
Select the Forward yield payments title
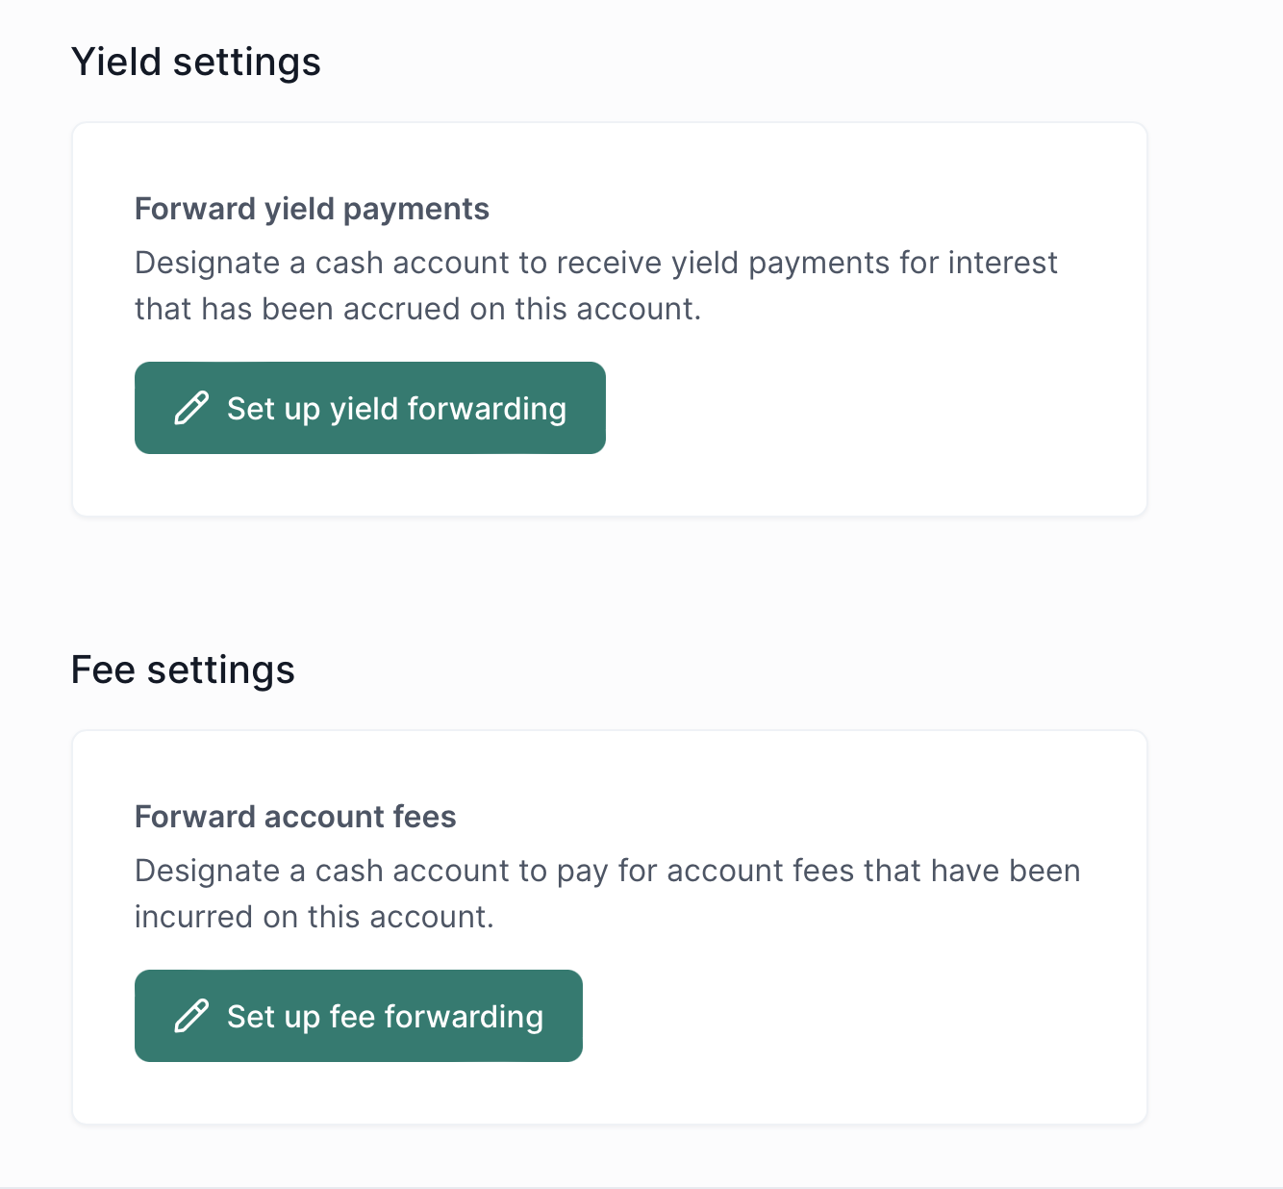[312, 209]
